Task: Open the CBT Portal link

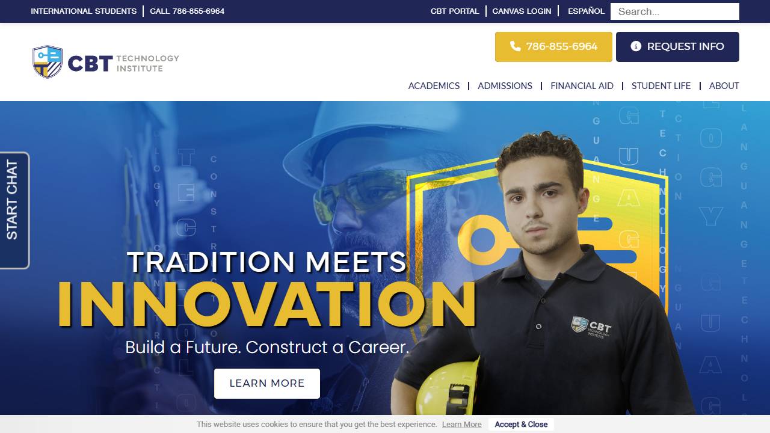Action: (455, 11)
